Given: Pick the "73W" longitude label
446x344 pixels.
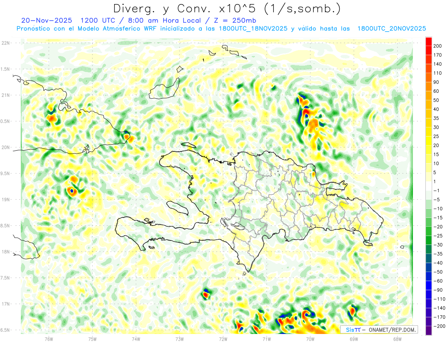Looking at the screenshot, I should click(x=180, y=339).
